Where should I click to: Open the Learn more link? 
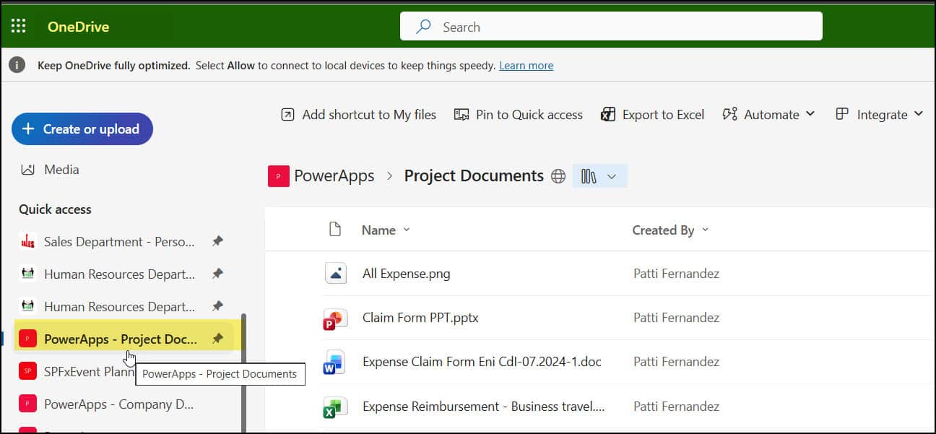pos(526,66)
